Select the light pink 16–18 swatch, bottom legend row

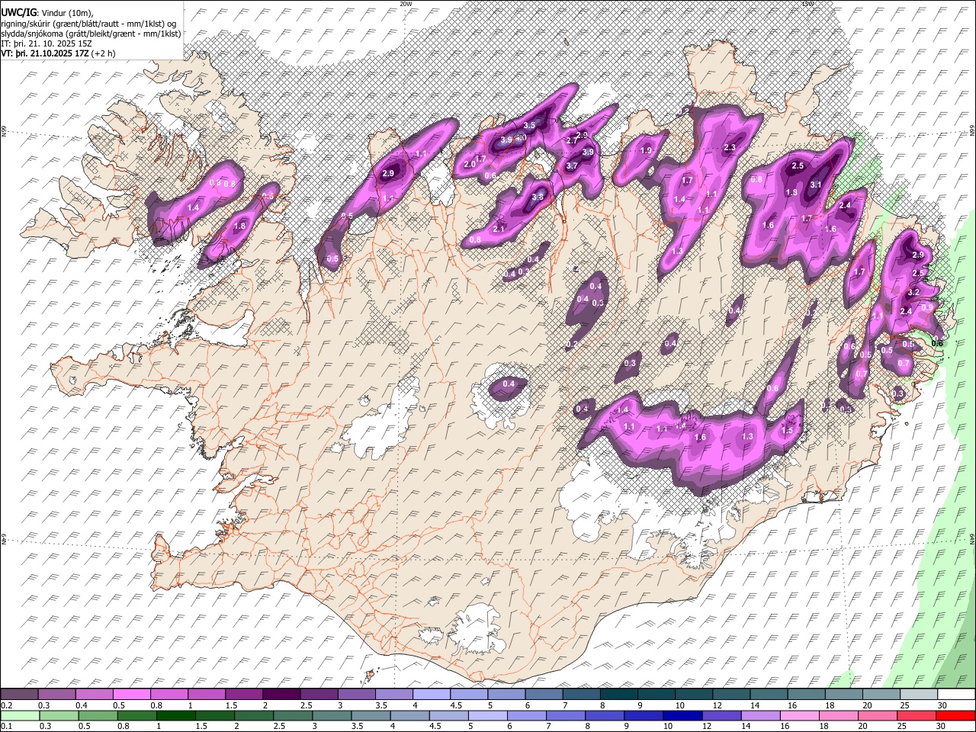click(x=798, y=715)
